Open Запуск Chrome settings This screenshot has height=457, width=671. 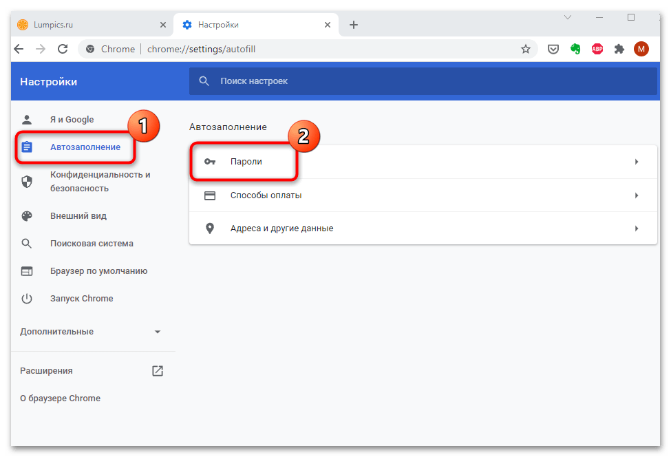click(x=82, y=299)
